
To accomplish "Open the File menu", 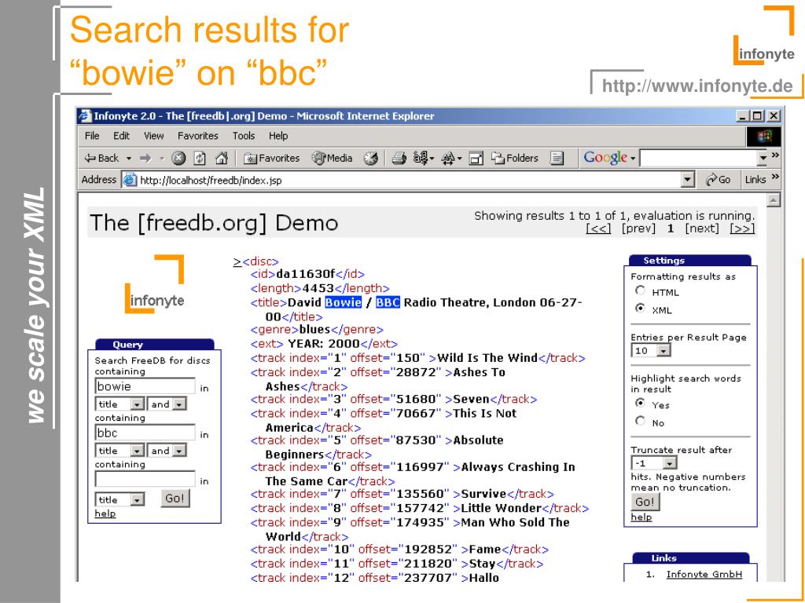I will 92,136.
